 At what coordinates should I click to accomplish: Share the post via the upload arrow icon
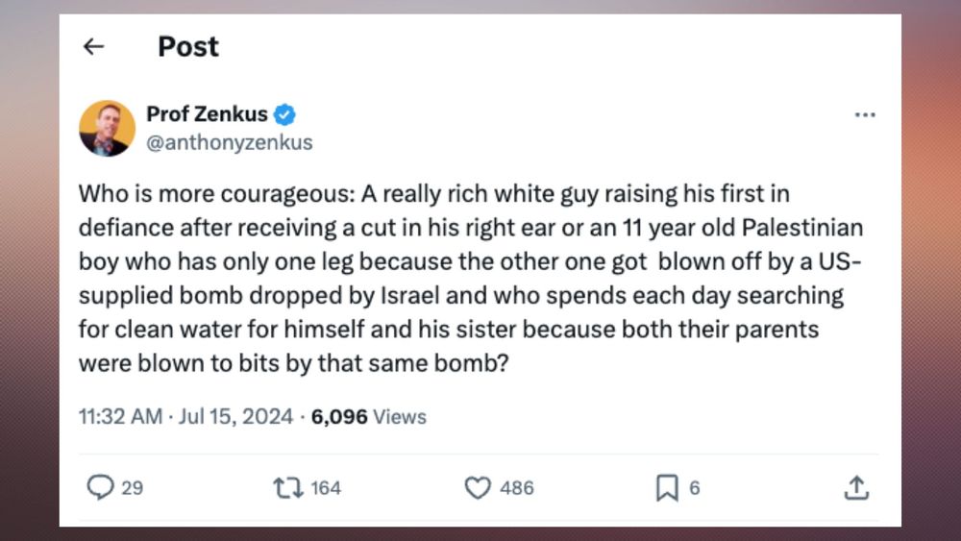tap(855, 488)
